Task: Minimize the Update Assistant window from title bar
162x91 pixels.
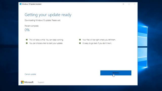Action: coord(123,4)
